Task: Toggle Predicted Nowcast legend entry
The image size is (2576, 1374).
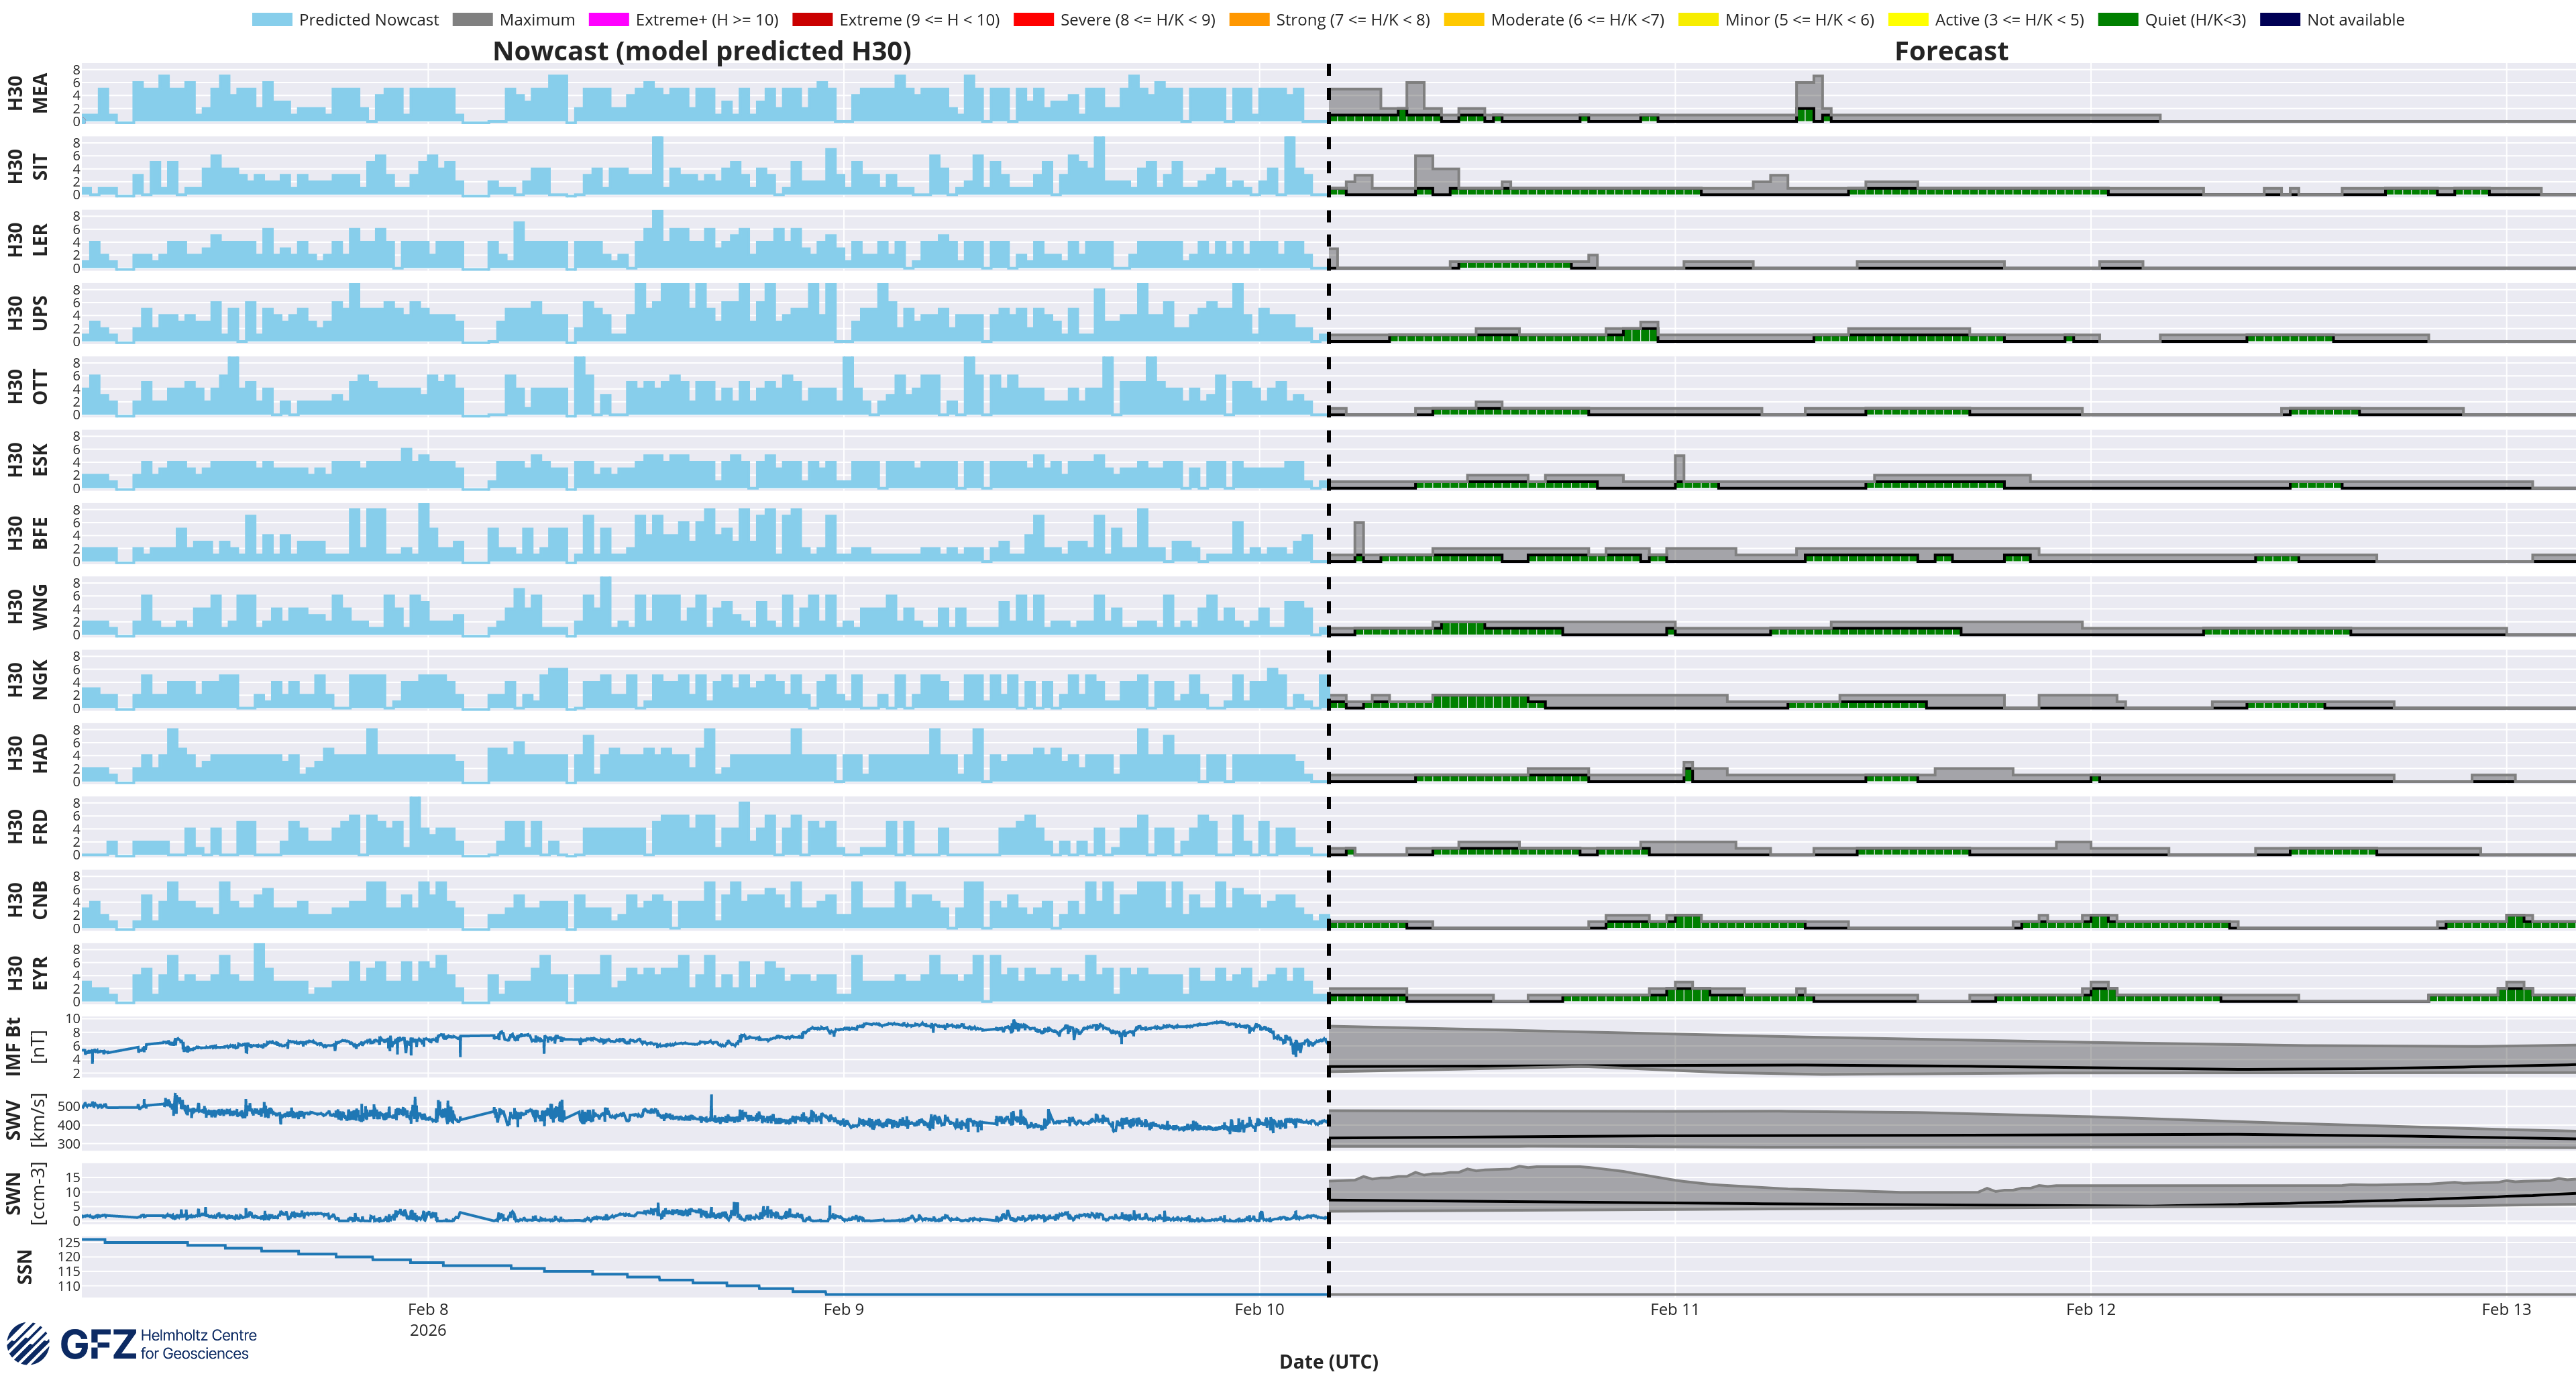Action: pos(368,20)
